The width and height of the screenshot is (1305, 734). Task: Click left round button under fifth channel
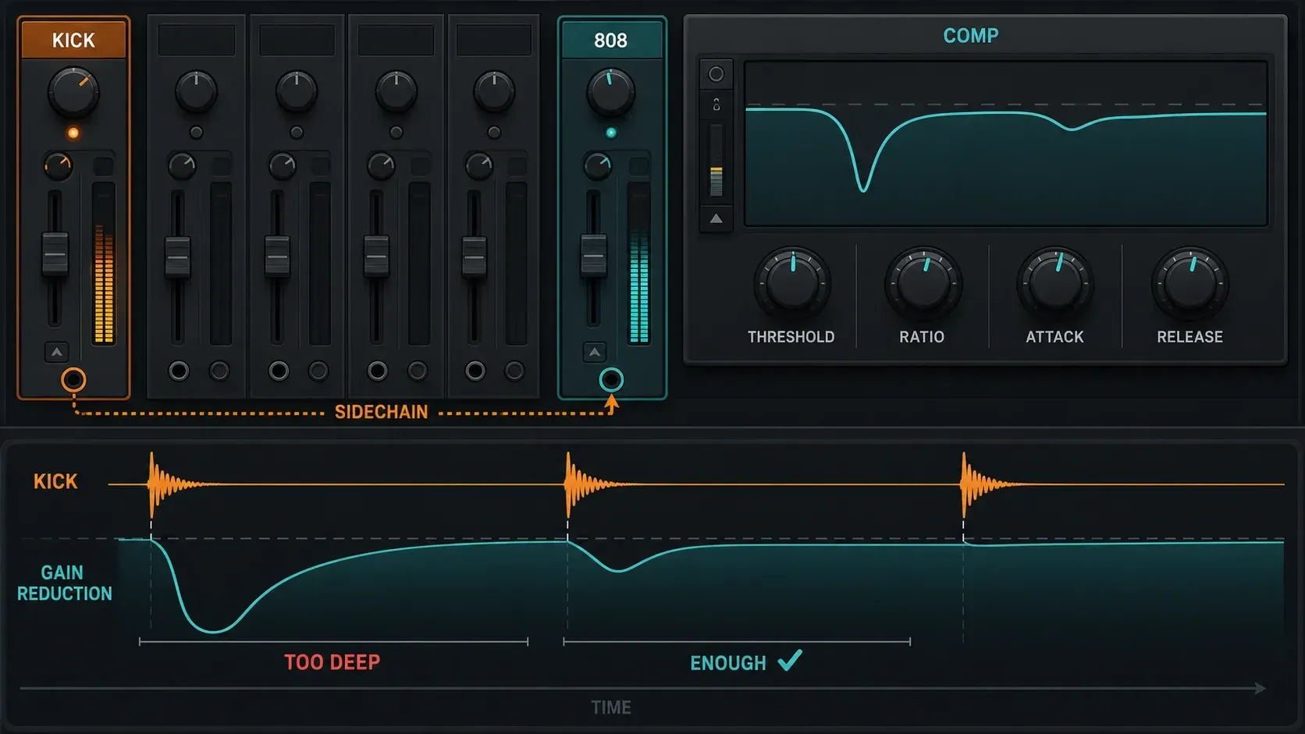(x=475, y=371)
